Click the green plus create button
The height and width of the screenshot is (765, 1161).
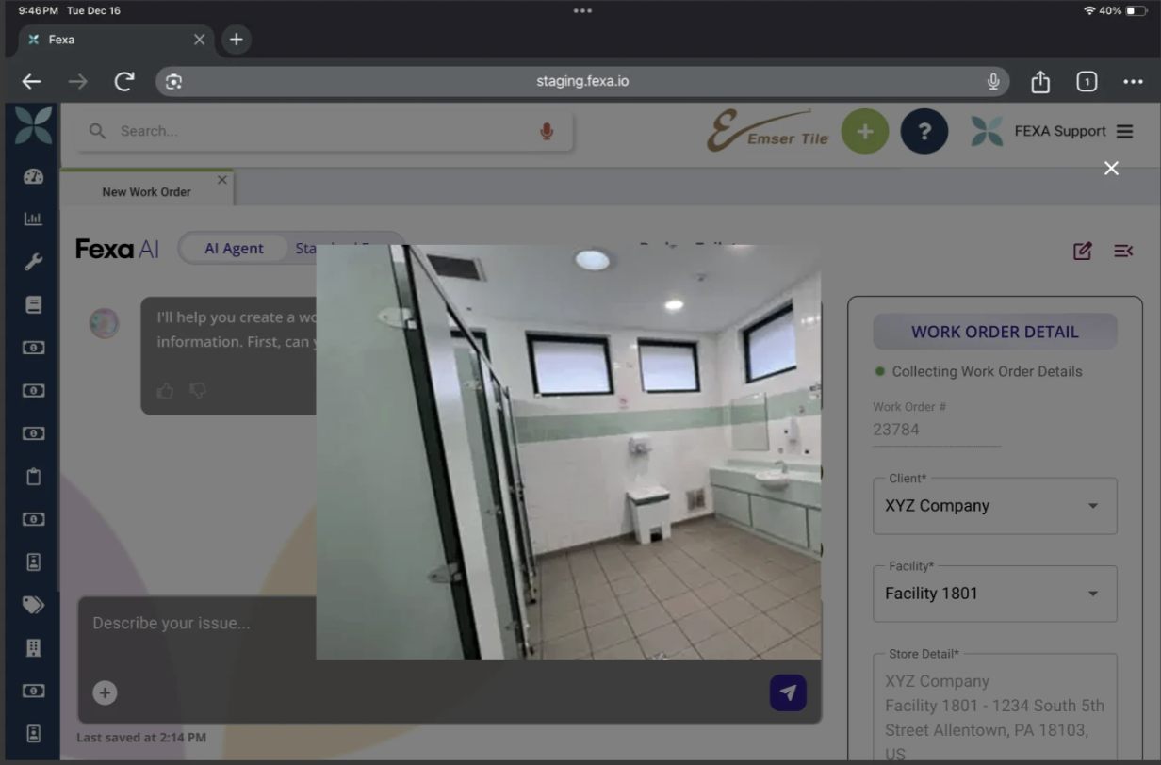(x=864, y=132)
